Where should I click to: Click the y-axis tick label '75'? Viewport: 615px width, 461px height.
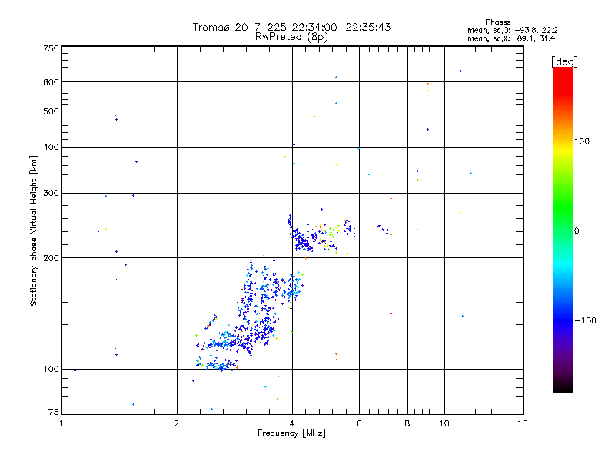click(54, 412)
